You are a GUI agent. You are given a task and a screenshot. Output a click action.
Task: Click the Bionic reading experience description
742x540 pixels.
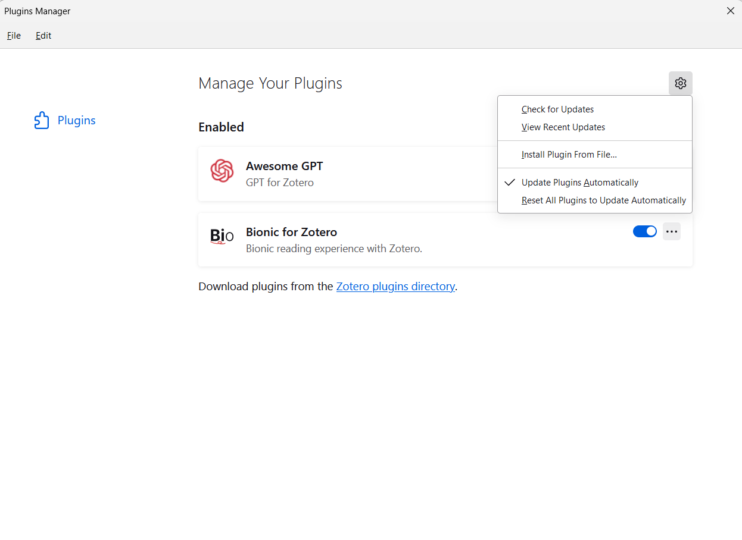click(333, 249)
